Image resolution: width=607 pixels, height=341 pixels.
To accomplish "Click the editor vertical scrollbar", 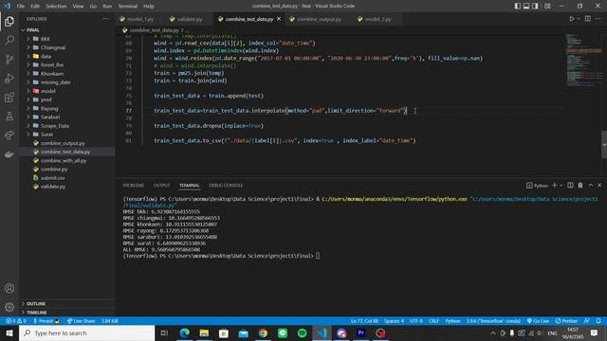I will point(604,145).
